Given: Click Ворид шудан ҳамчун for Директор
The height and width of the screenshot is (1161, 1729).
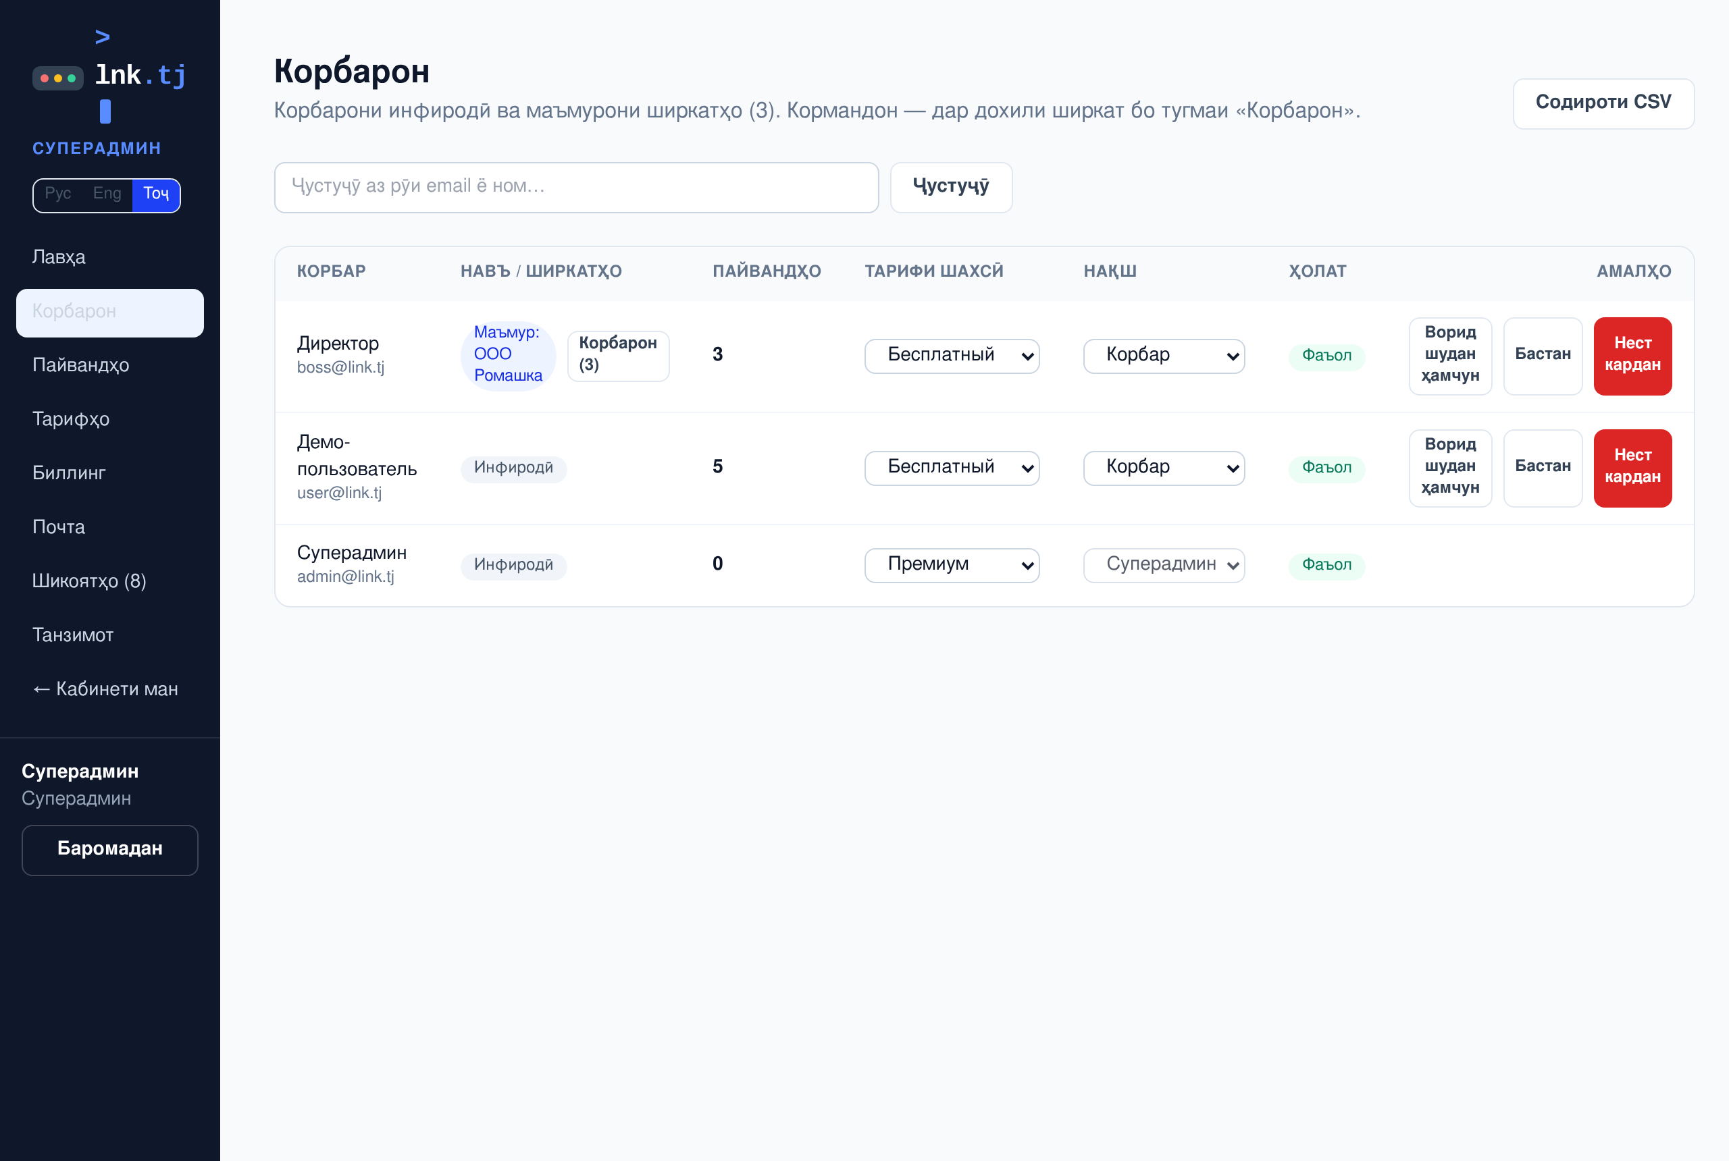Looking at the screenshot, I should click(x=1449, y=356).
